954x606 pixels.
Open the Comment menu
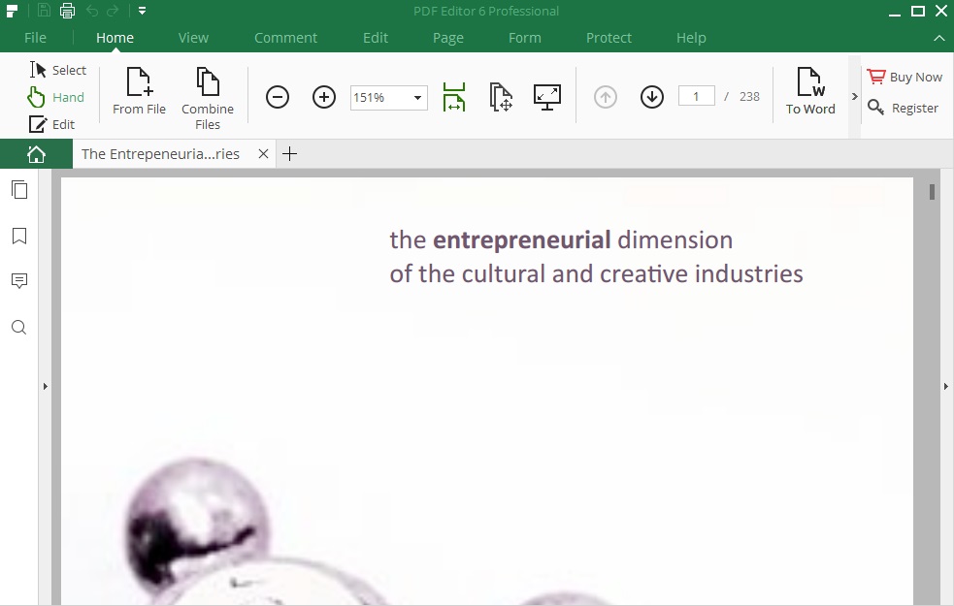tap(285, 38)
